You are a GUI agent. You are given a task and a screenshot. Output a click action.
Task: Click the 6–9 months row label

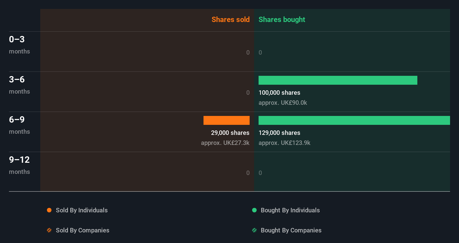(19, 125)
